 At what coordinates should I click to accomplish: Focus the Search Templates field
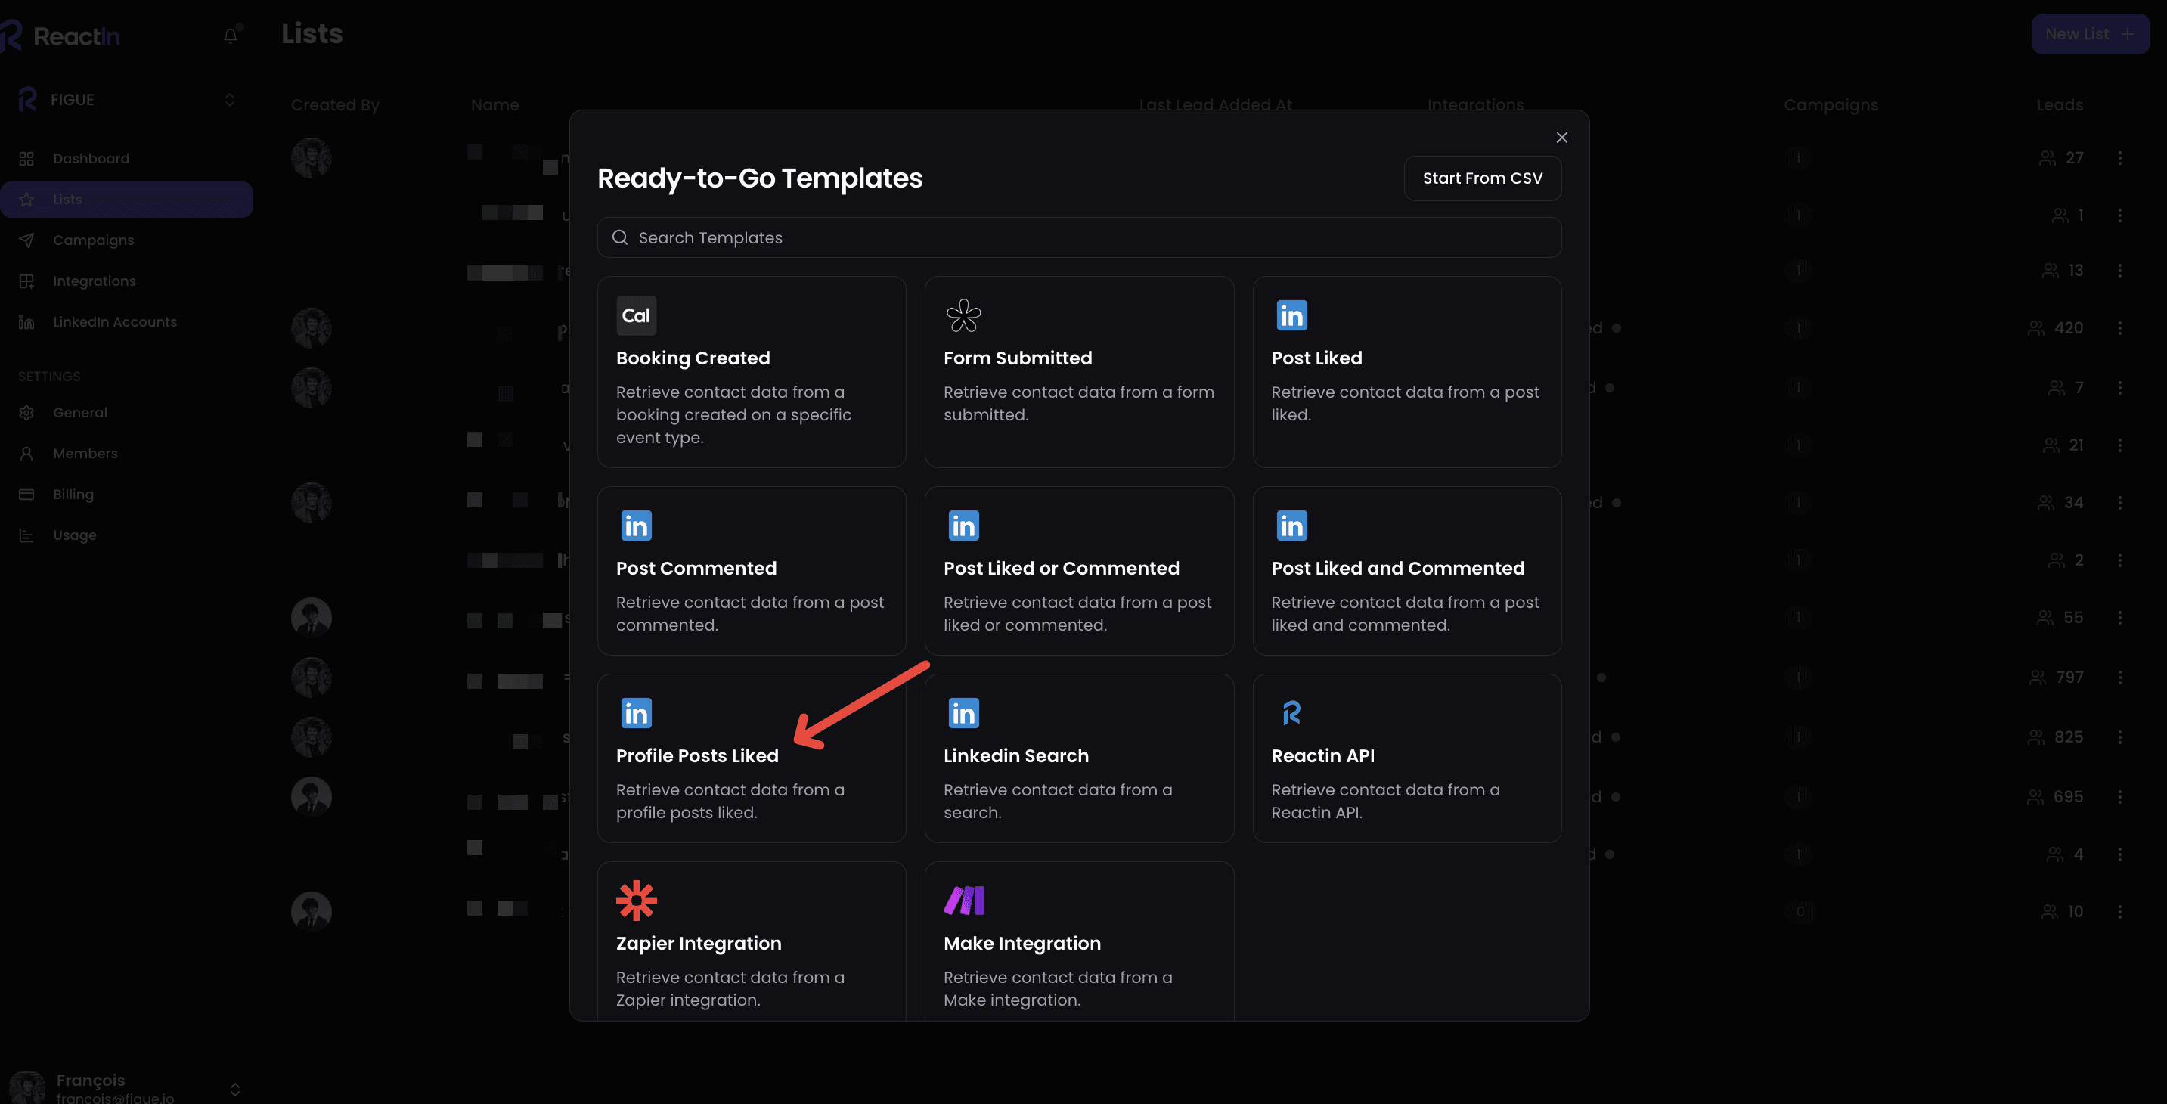[x=1079, y=238]
